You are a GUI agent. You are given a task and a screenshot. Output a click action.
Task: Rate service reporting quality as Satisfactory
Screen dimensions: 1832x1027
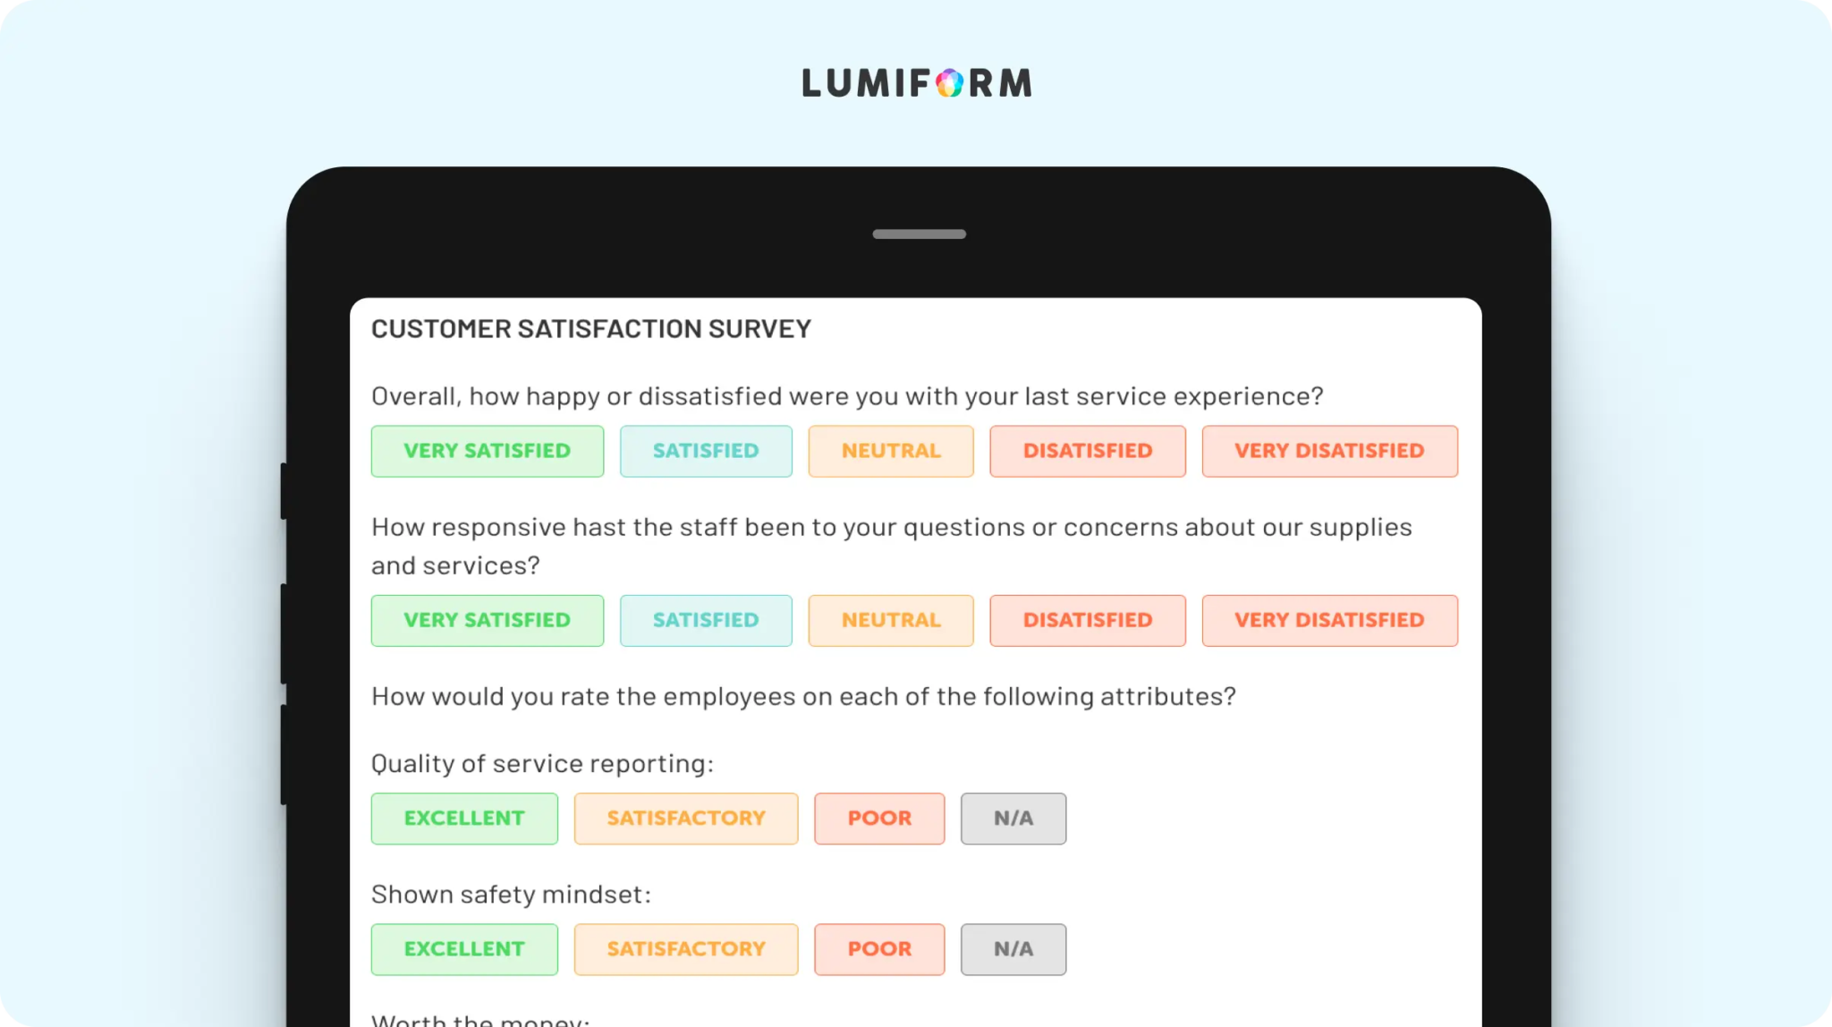[686, 819]
